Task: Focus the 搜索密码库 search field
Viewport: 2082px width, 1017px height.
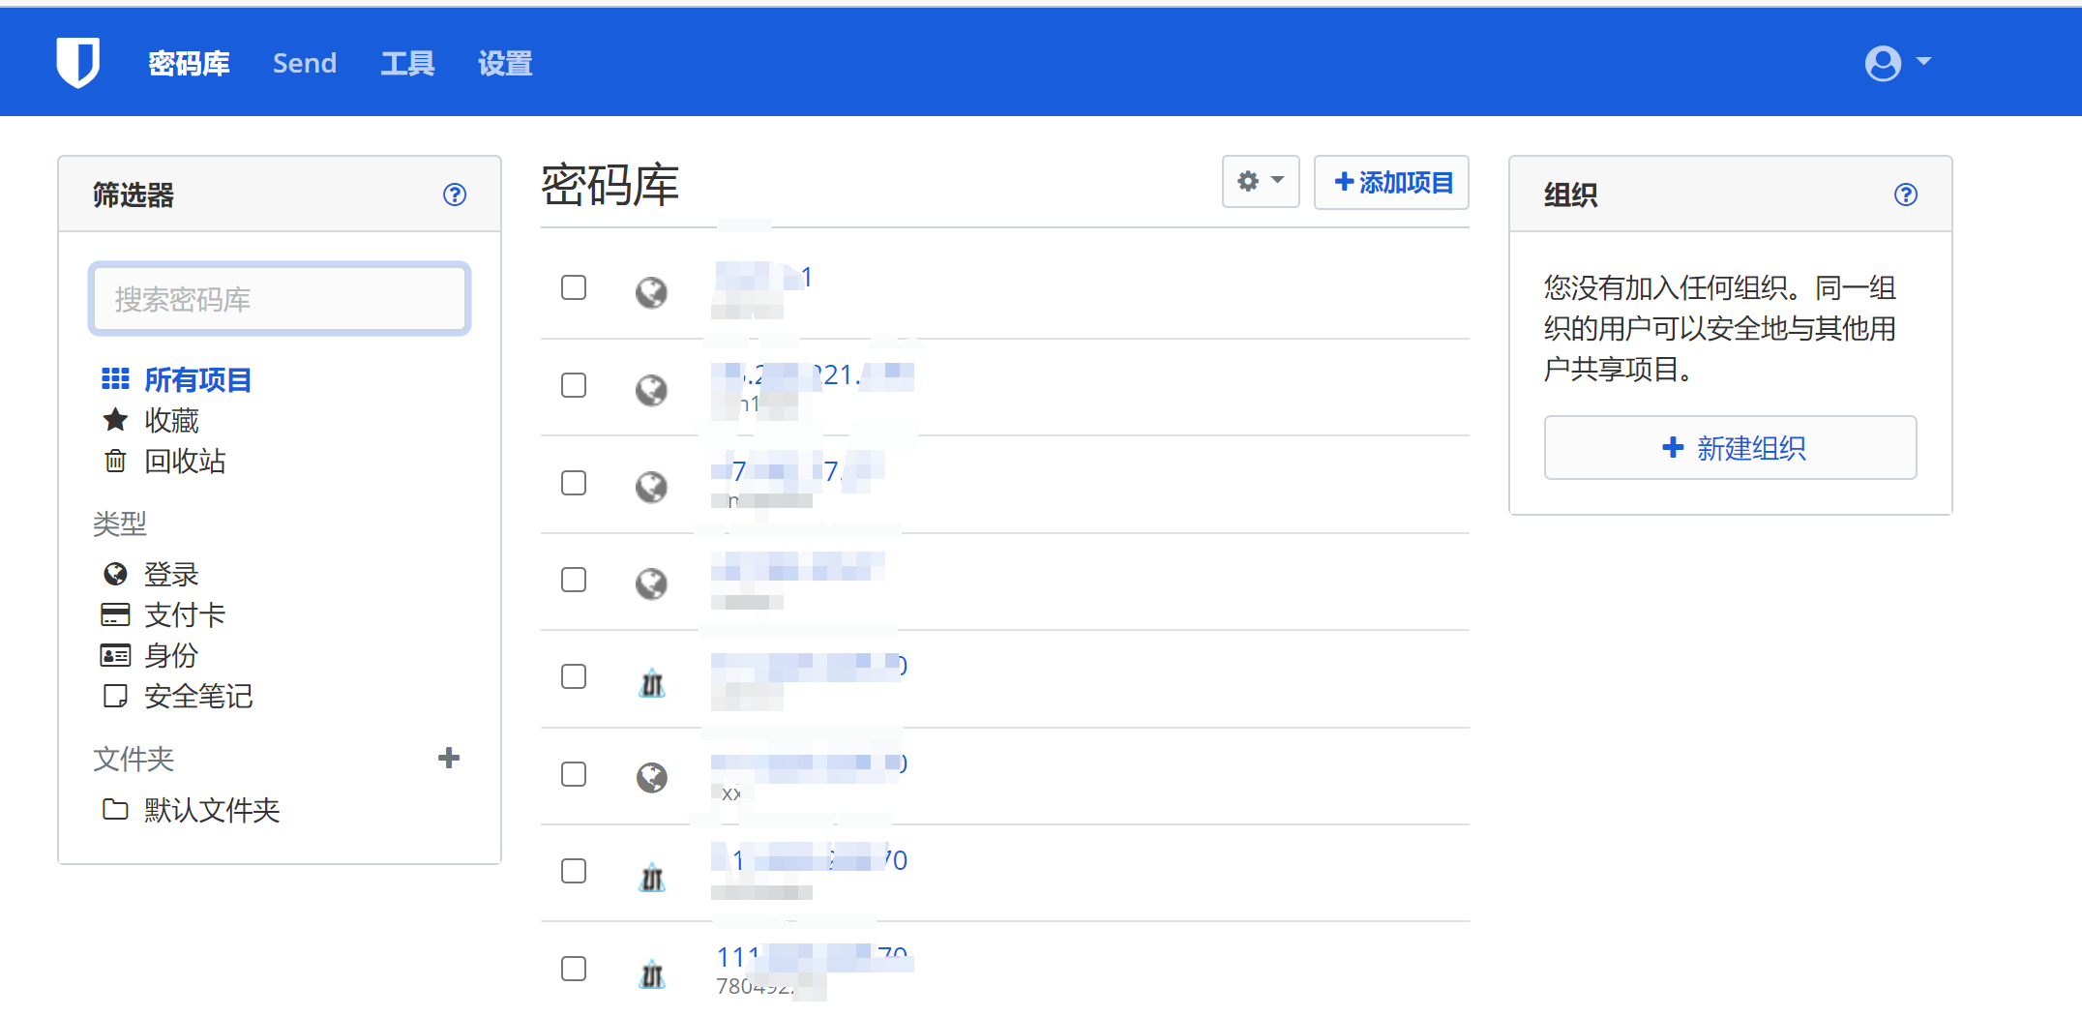Action: click(x=280, y=299)
